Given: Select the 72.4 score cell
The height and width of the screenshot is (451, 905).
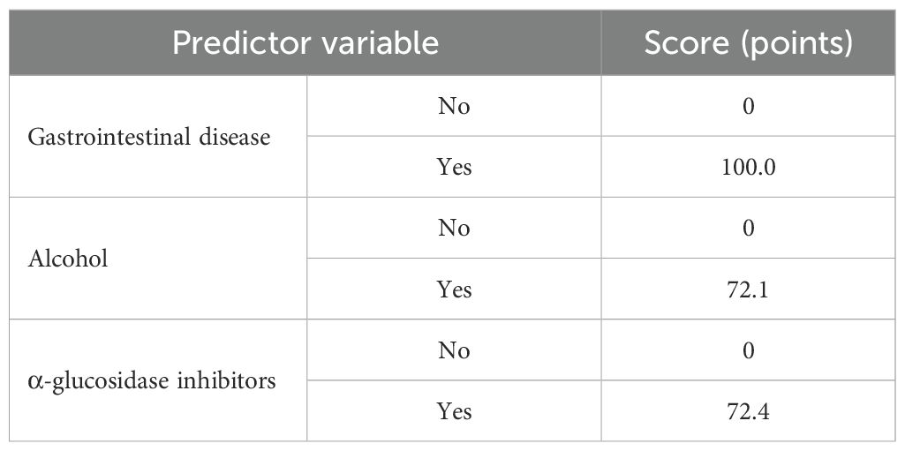Looking at the screenshot, I should (748, 411).
